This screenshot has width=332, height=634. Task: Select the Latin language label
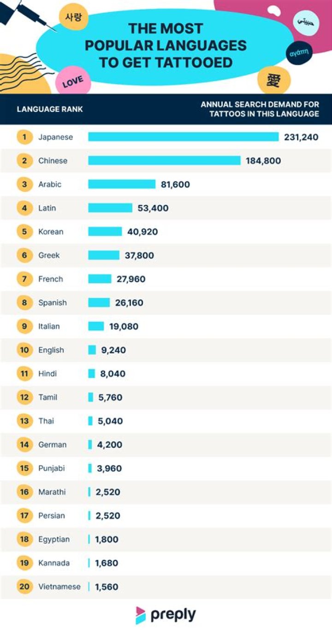47,208
